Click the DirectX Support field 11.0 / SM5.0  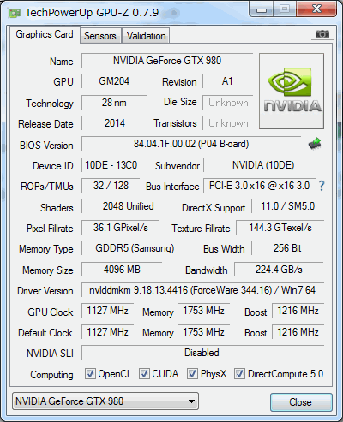(287, 206)
